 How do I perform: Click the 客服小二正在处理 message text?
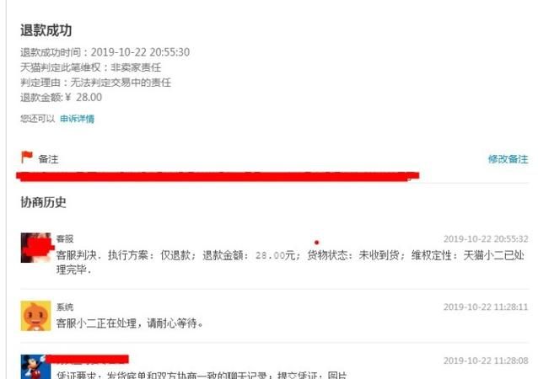pyautogui.click(x=130, y=323)
